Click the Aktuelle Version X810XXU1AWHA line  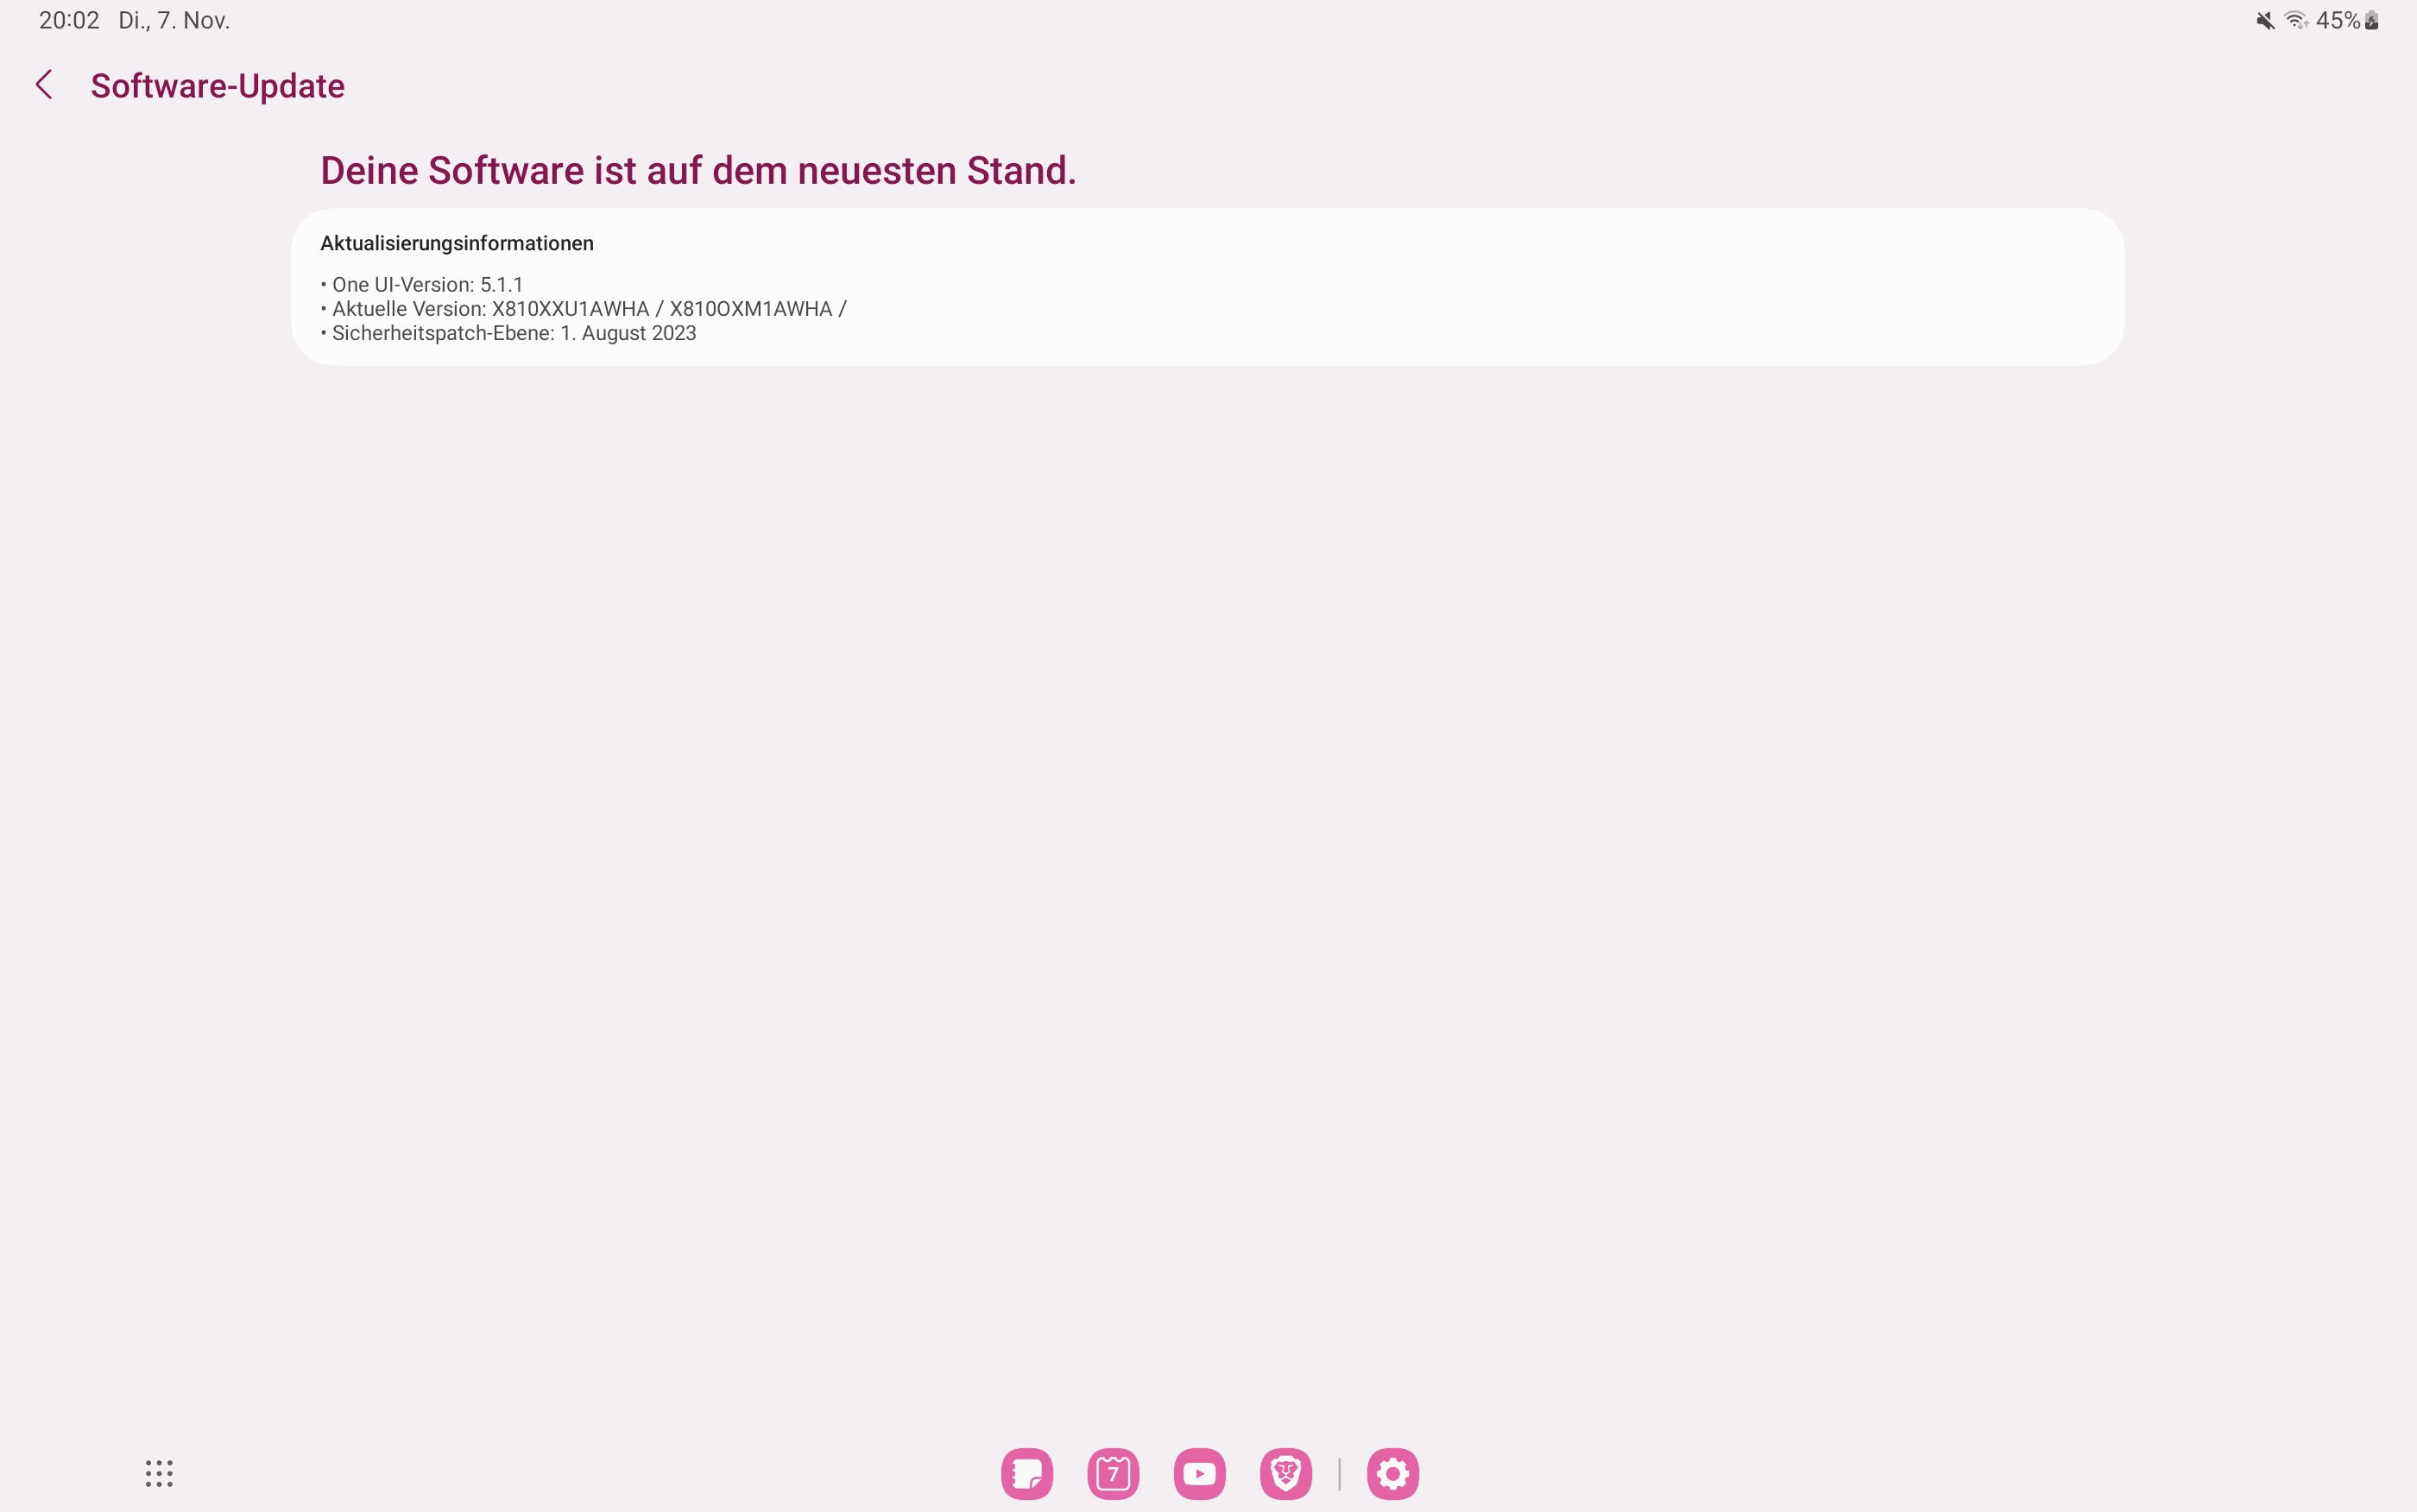588,309
